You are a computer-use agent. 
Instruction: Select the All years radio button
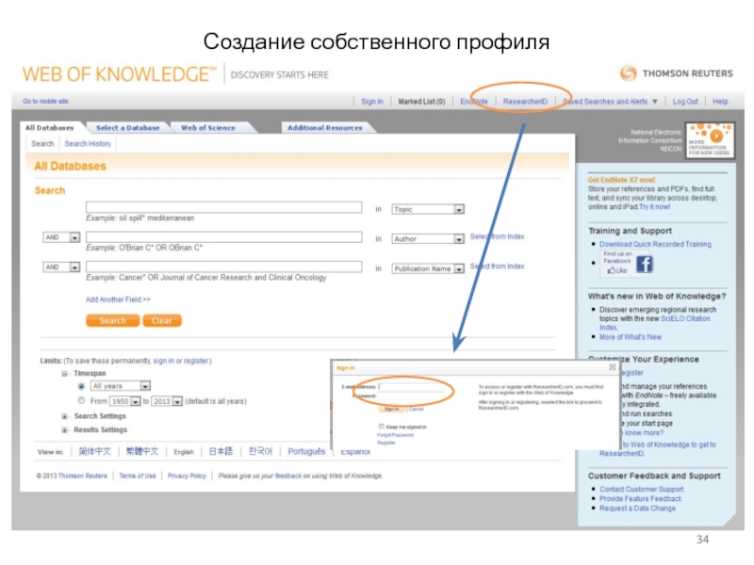(81, 386)
